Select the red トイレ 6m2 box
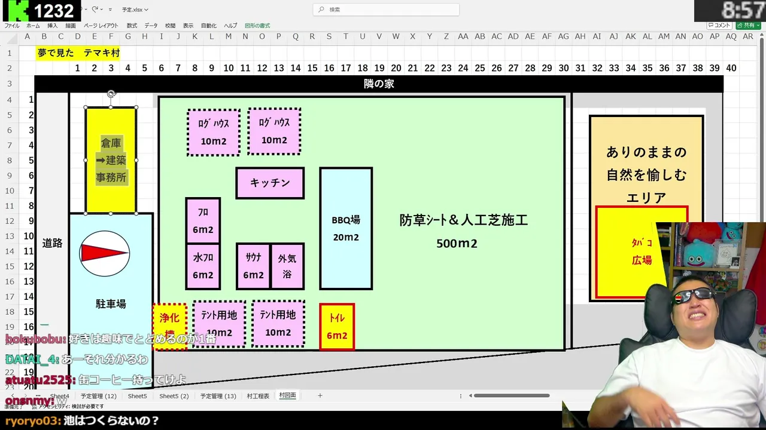The width and height of the screenshot is (766, 430). pyautogui.click(x=337, y=327)
